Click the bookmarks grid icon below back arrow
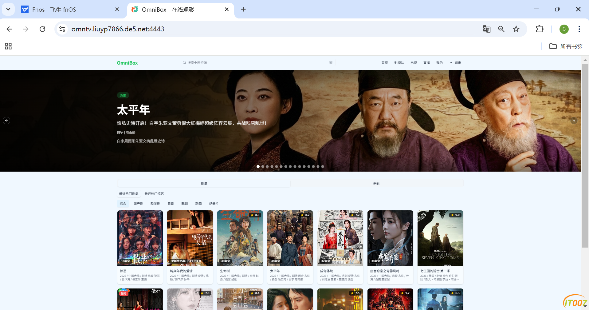589x310 pixels. [x=8, y=46]
